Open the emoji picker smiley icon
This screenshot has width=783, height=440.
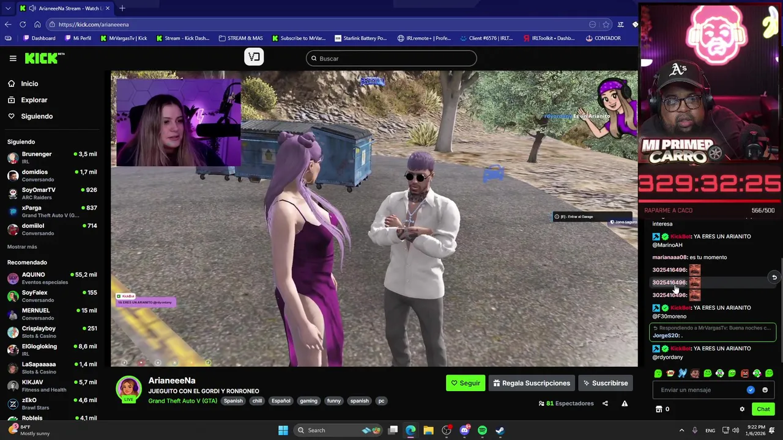(765, 390)
